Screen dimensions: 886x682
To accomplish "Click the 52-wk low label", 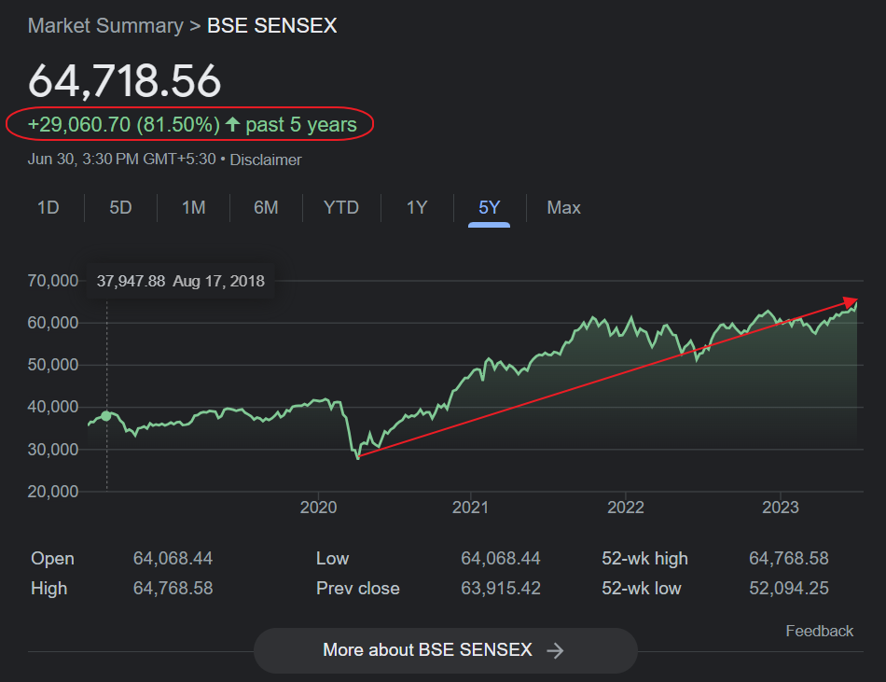I will tap(642, 588).
